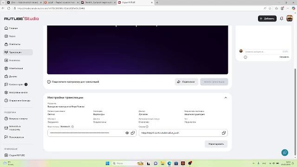Switch to the first browser tab
The image size is (297, 167).
(x=24, y=2)
